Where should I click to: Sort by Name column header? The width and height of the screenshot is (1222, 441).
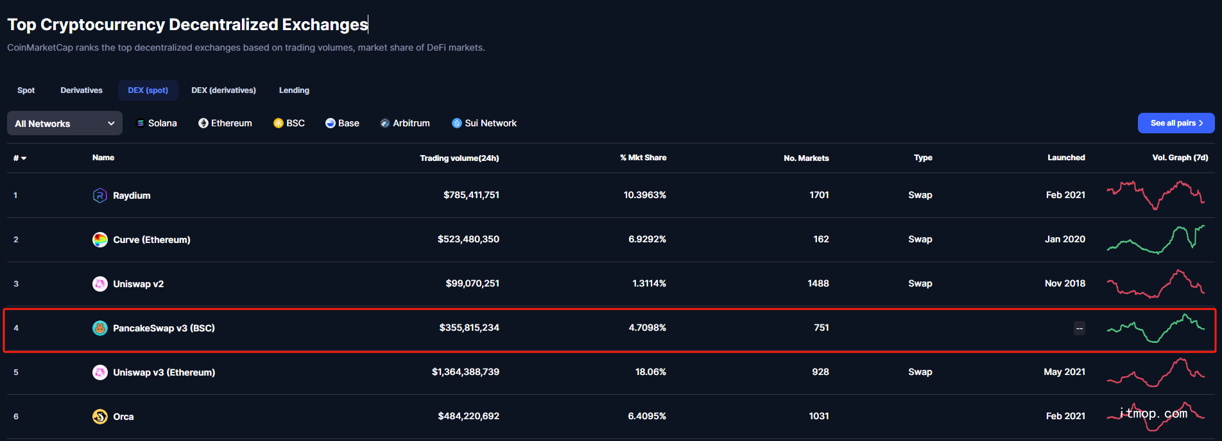point(103,158)
